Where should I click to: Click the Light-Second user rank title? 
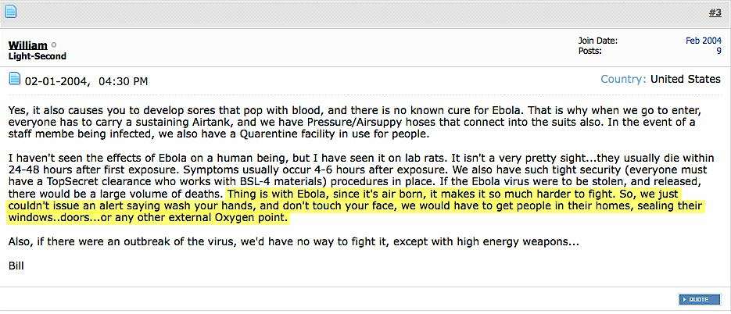(x=38, y=56)
